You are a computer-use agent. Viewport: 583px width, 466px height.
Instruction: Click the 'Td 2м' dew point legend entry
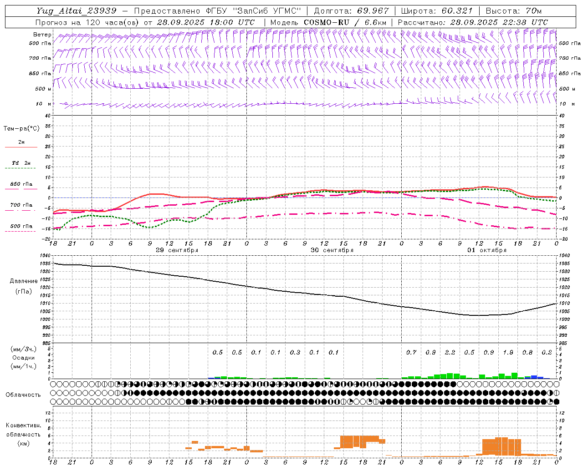[21, 163]
